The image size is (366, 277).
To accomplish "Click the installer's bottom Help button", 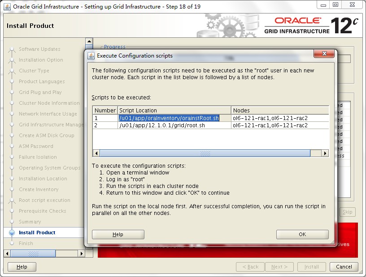I will click(22, 267).
